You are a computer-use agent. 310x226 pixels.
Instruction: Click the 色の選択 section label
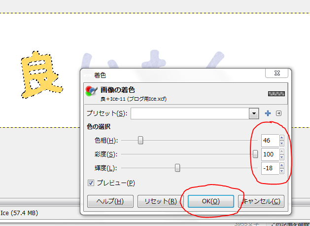click(x=99, y=126)
